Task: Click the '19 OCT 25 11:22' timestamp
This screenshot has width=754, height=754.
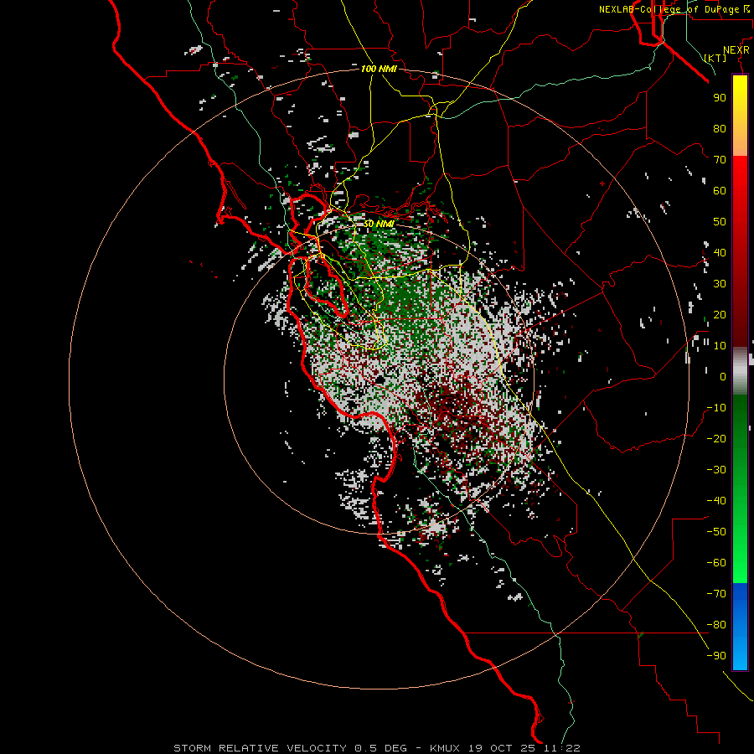Action: 524,748
